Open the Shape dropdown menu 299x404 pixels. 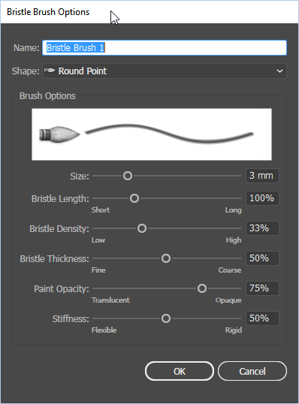pos(165,71)
